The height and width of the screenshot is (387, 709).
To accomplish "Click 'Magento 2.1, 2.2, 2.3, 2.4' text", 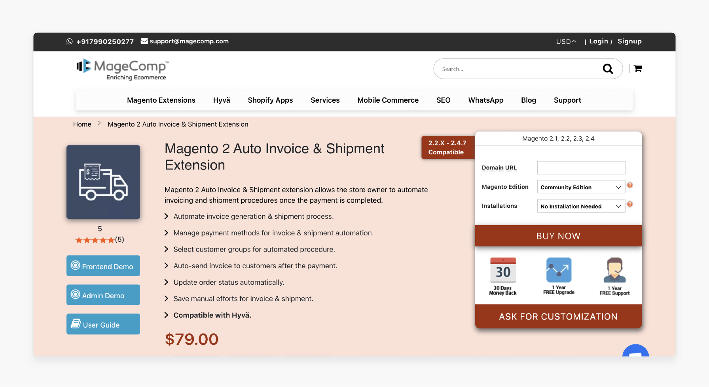I will (558, 139).
